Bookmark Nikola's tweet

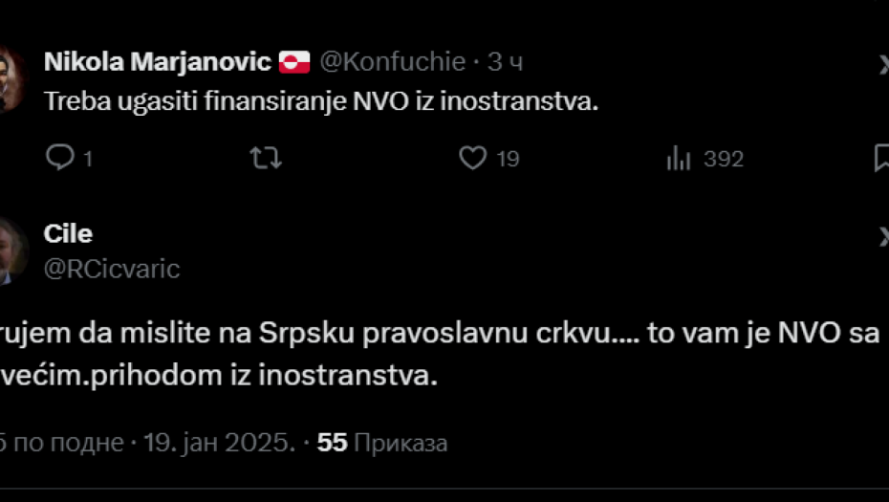click(881, 158)
